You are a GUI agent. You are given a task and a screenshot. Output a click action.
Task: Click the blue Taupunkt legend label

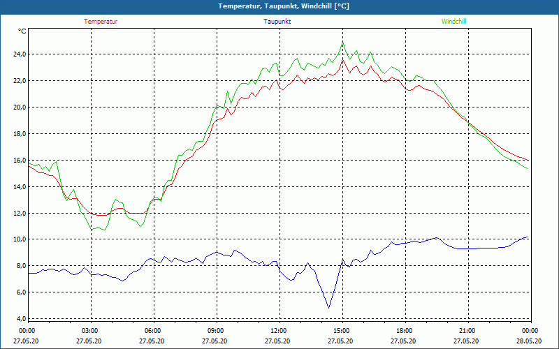point(277,22)
